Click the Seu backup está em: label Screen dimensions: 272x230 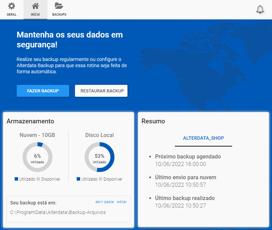(x=33, y=203)
